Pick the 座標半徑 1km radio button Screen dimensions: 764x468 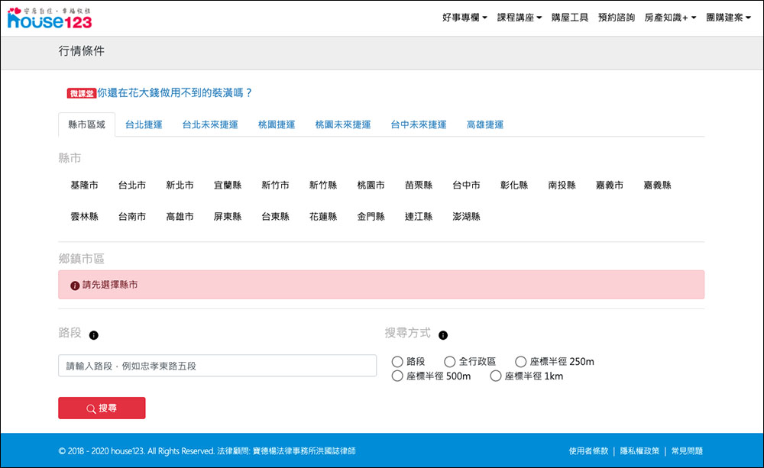tap(496, 376)
